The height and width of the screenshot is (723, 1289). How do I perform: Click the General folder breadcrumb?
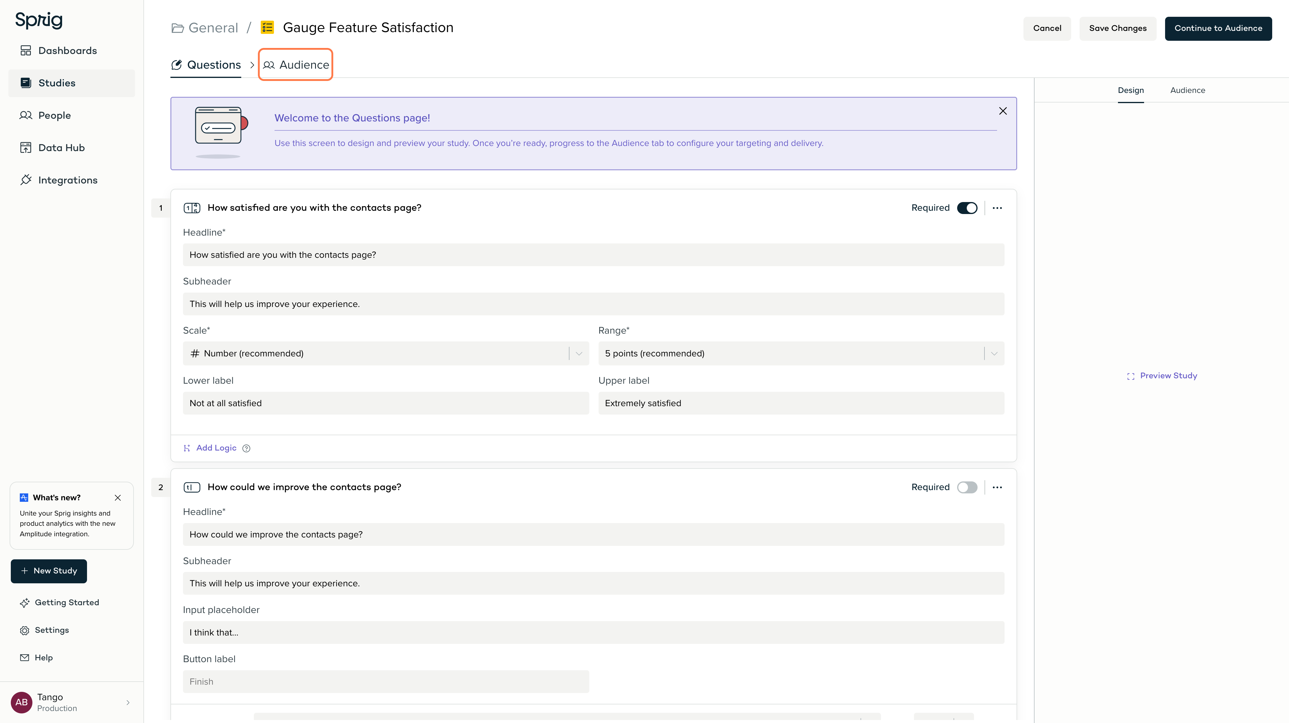pyautogui.click(x=205, y=28)
